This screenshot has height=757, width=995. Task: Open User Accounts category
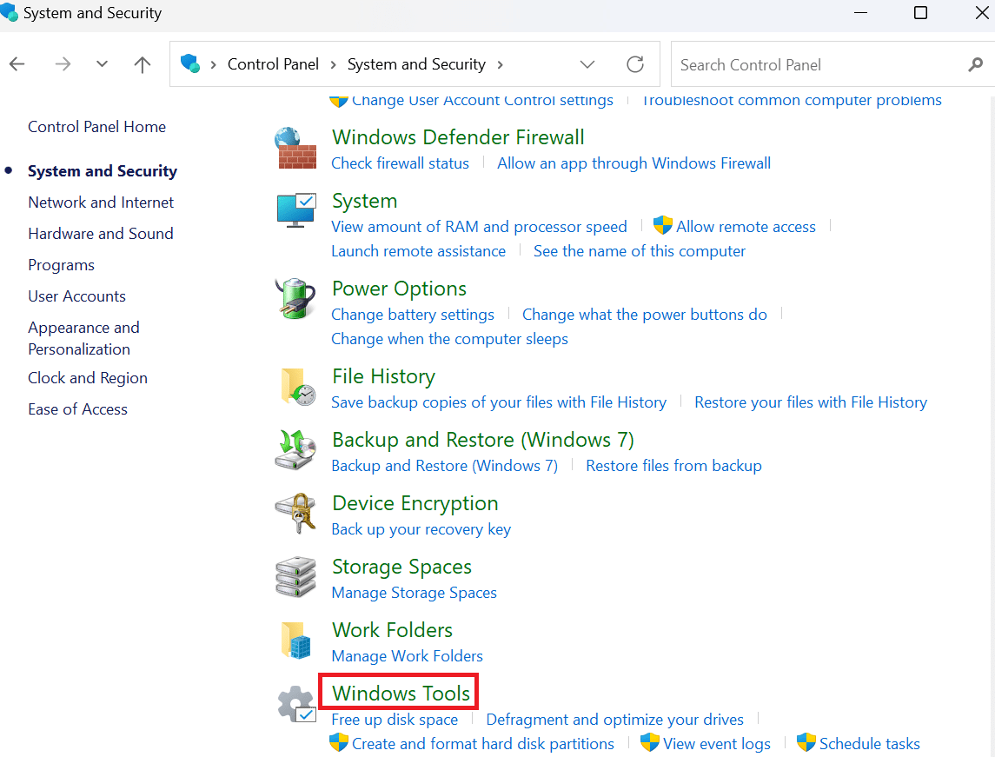pyautogui.click(x=76, y=295)
